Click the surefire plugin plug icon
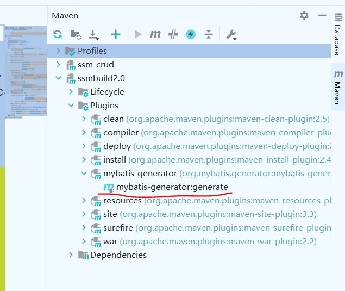The height and width of the screenshot is (291, 345). (96, 228)
